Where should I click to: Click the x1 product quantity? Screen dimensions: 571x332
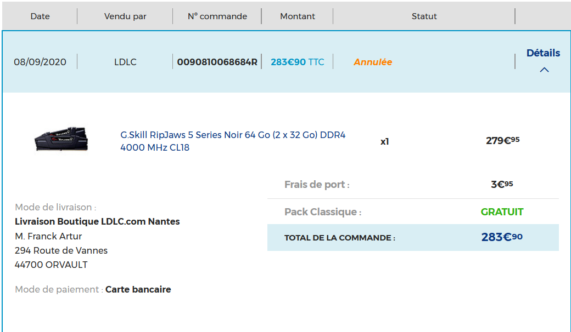384,141
